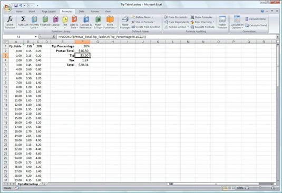Open the Home ribbon tab
The width and height of the screenshot is (282, 193).
[x=19, y=11]
